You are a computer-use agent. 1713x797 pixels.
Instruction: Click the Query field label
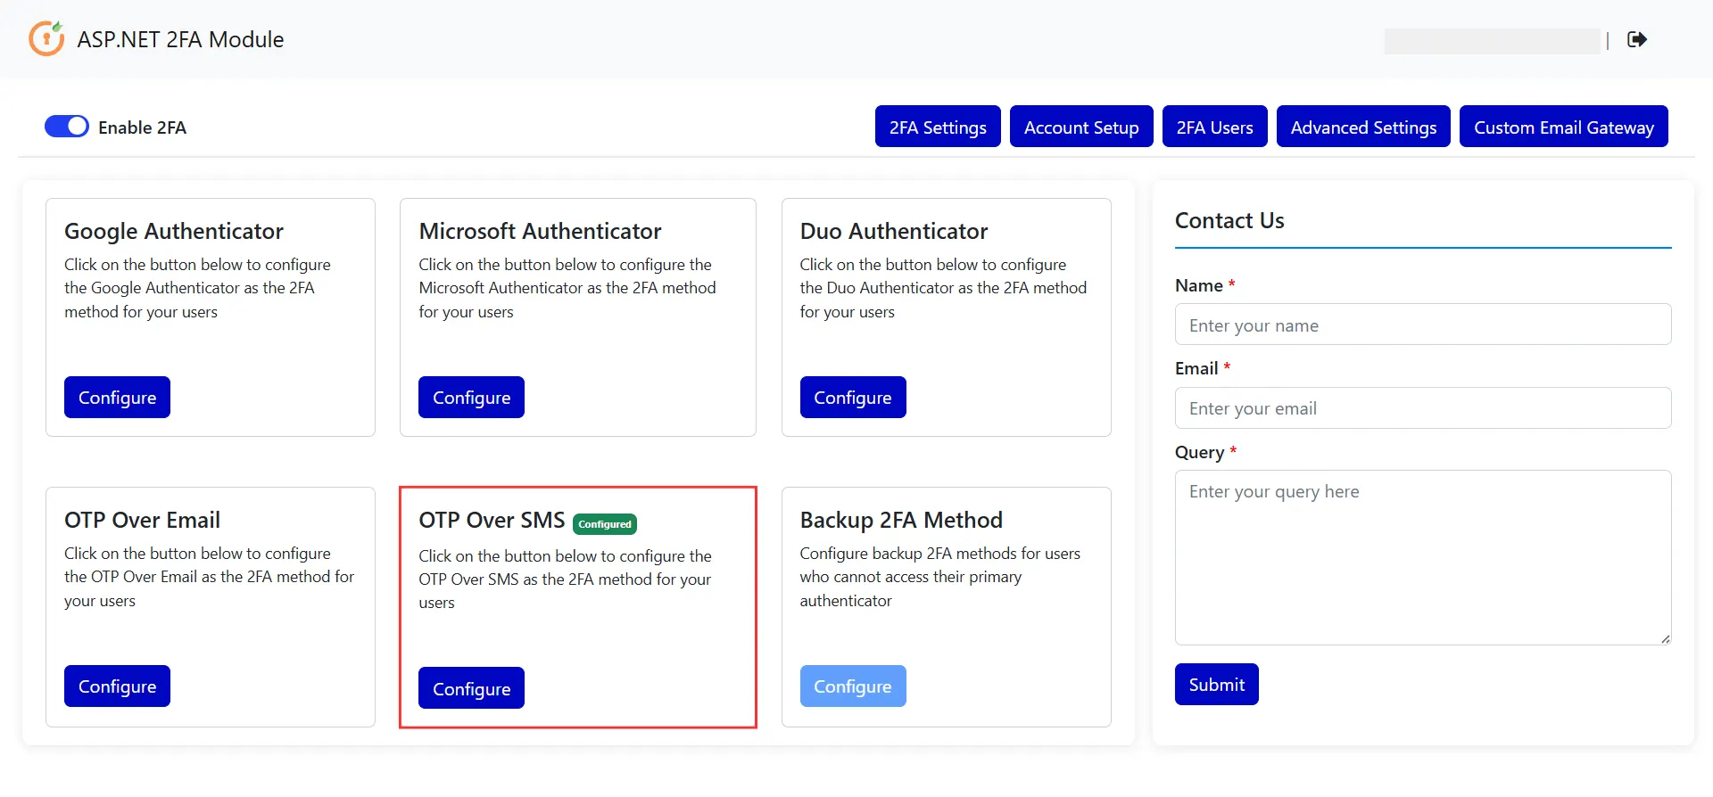pos(1199,452)
